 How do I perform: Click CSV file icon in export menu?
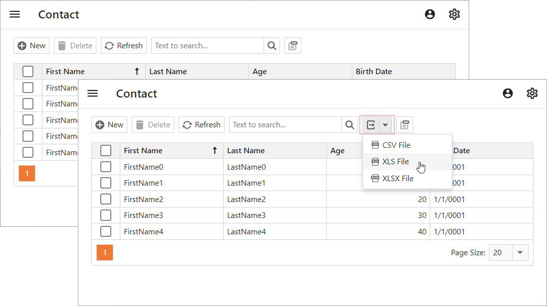(375, 145)
